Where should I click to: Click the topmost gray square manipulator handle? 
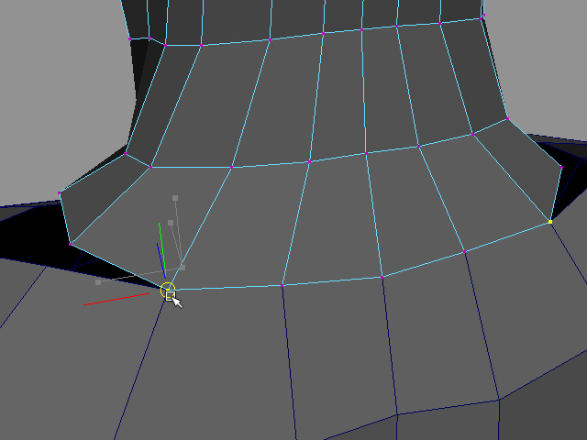tap(175, 198)
